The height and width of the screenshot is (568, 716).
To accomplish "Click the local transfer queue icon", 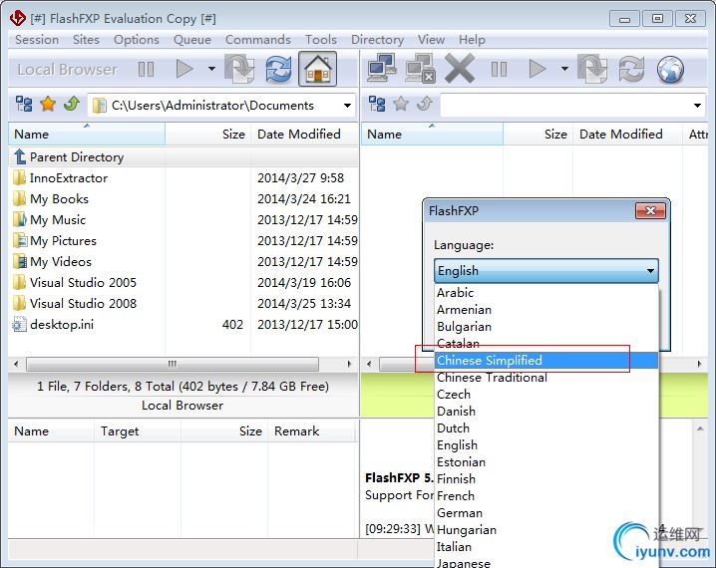I will [239, 70].
